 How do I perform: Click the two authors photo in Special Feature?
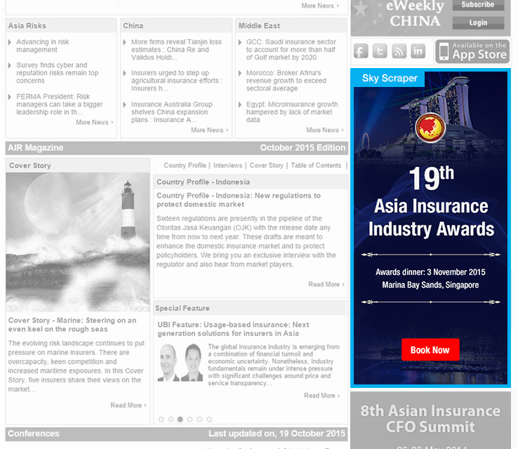click(180, 363)
